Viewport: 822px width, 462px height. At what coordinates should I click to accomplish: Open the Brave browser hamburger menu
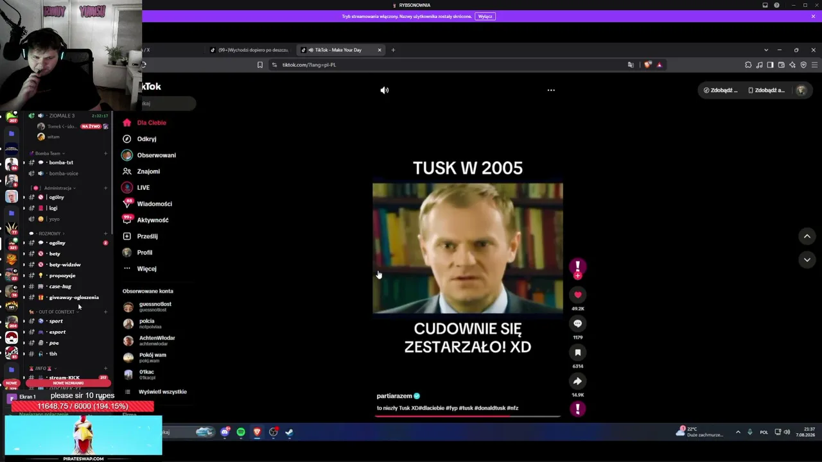[814, 65]
